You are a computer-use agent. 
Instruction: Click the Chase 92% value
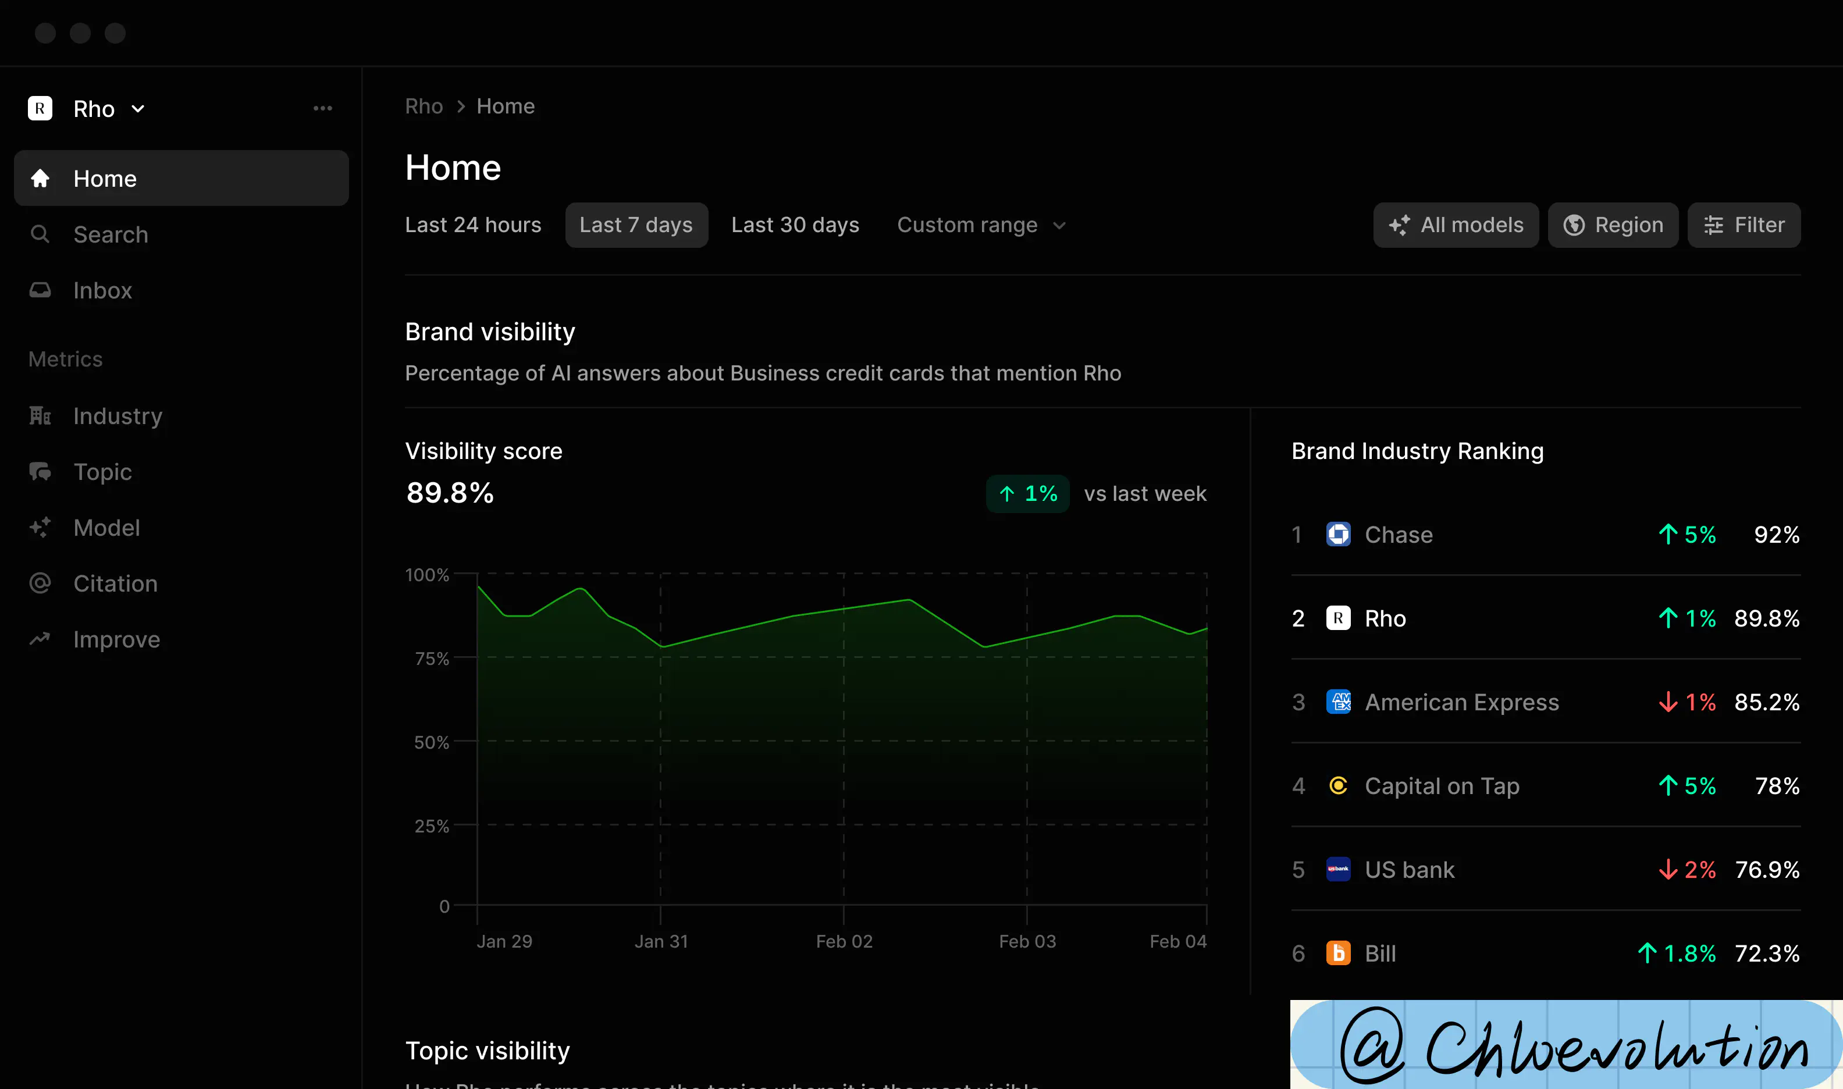(x=1777, y=535)
